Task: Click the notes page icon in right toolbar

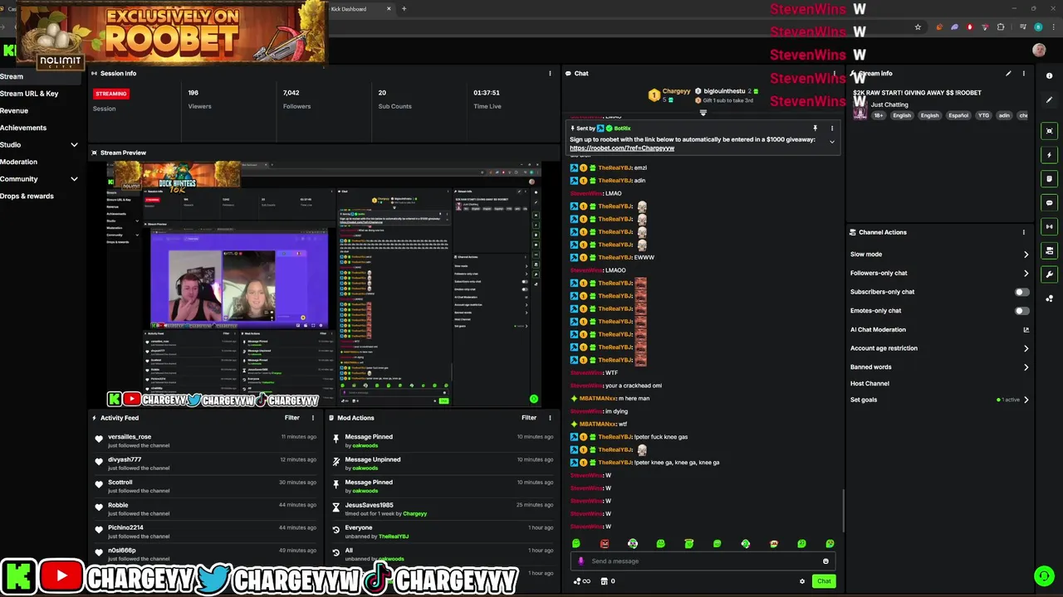Action: (1050, 179)
